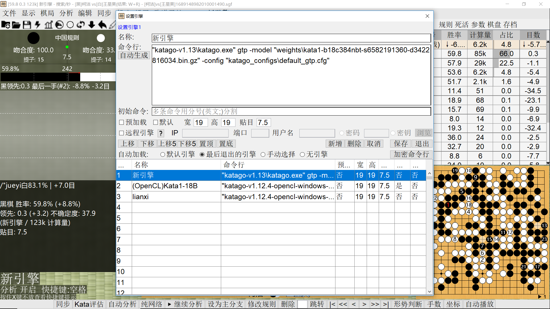
Task: Check the 默认 checkbox next to engine size
Action: 156,122
